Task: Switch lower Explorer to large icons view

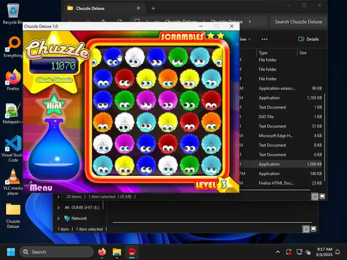Action: point(313,229)
